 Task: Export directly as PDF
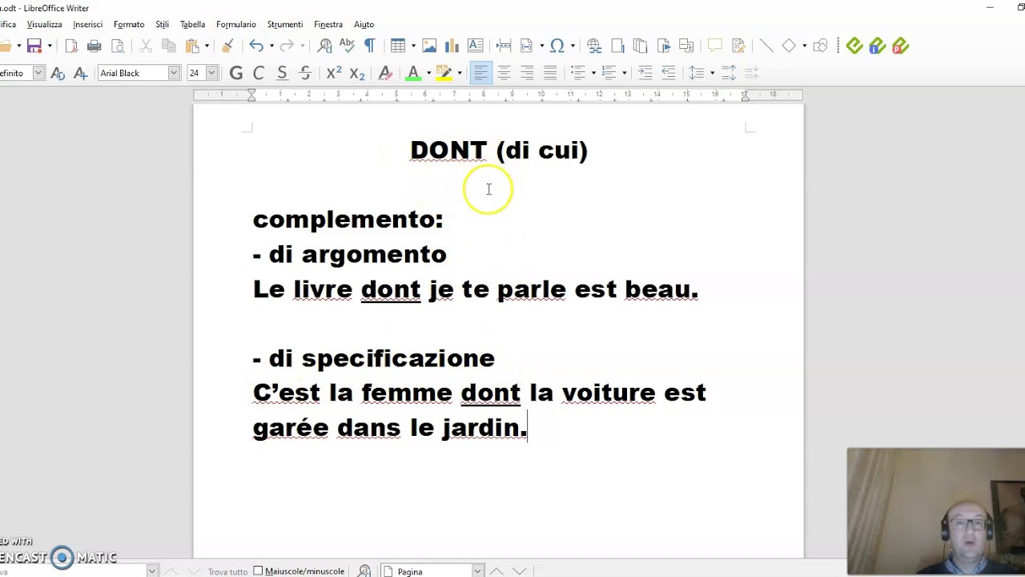pyautogui.click(x=71, y=46)
